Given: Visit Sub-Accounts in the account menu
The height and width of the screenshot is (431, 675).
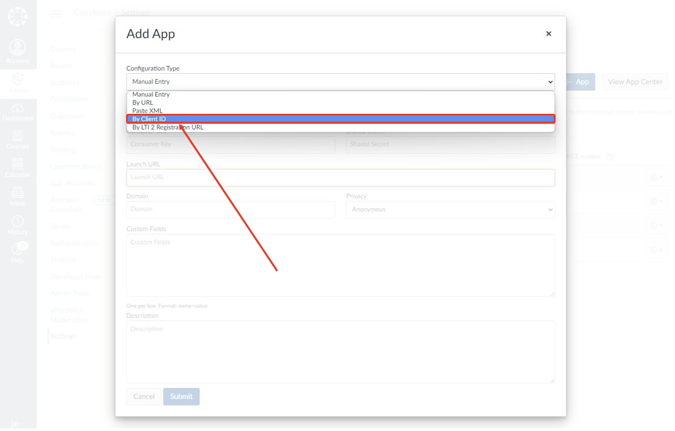Looking at the screenshot, I should point(72,183).
